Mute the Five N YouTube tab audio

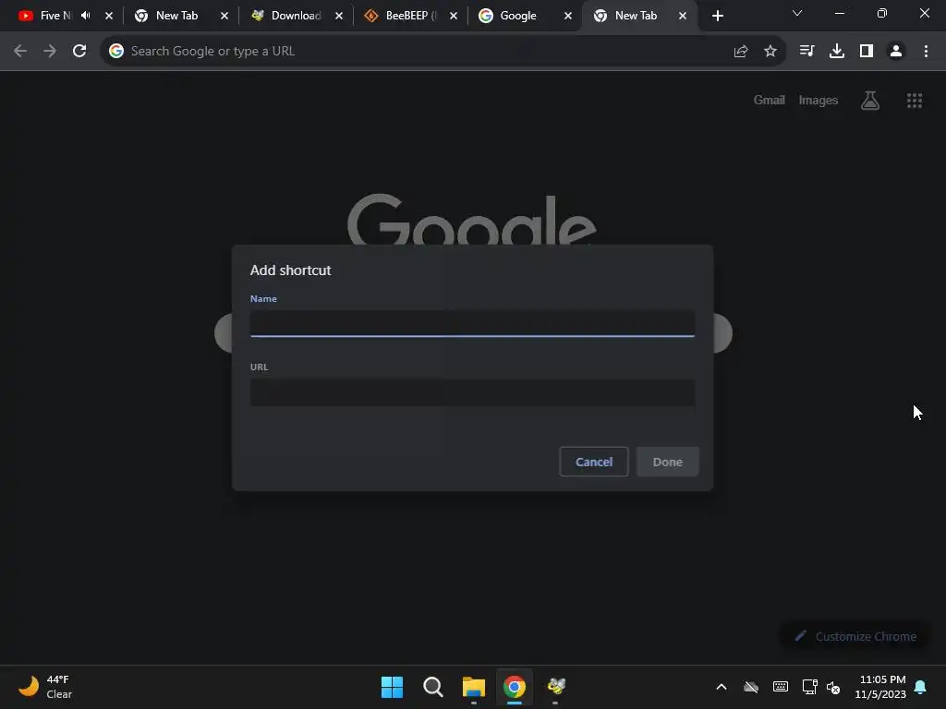(x=86, y=16)
